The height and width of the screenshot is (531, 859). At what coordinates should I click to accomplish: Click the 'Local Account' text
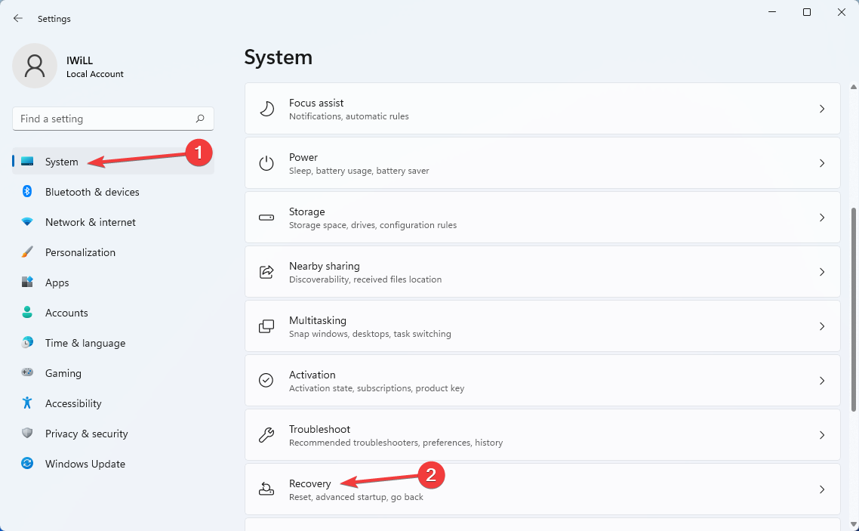pos(95,74)
